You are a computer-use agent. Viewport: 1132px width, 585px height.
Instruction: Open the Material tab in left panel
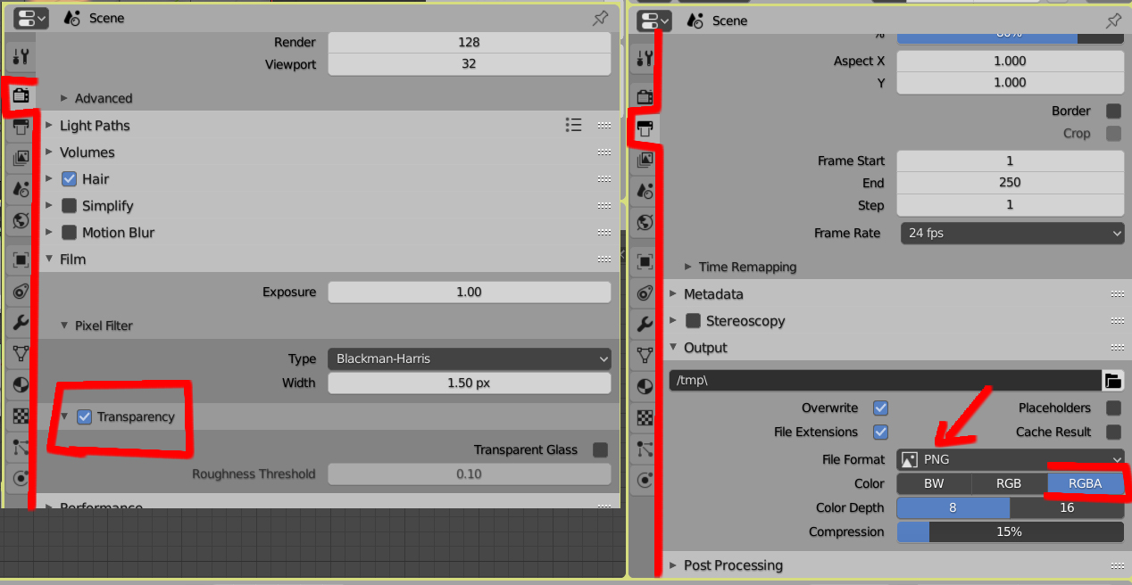click(21, 384)
